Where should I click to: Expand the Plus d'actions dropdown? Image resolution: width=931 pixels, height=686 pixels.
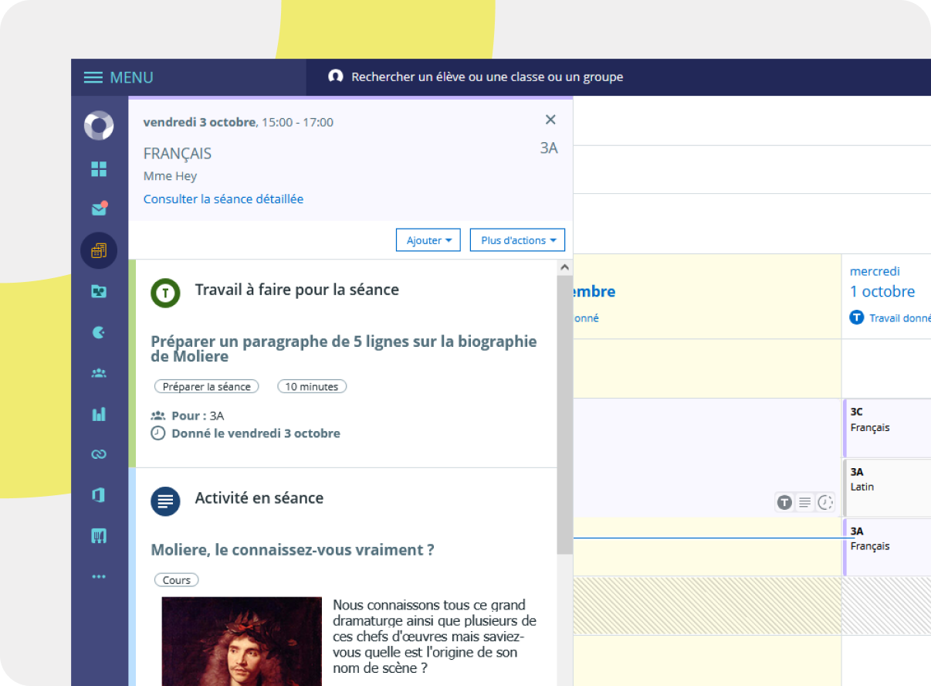[x=517, y=240]
